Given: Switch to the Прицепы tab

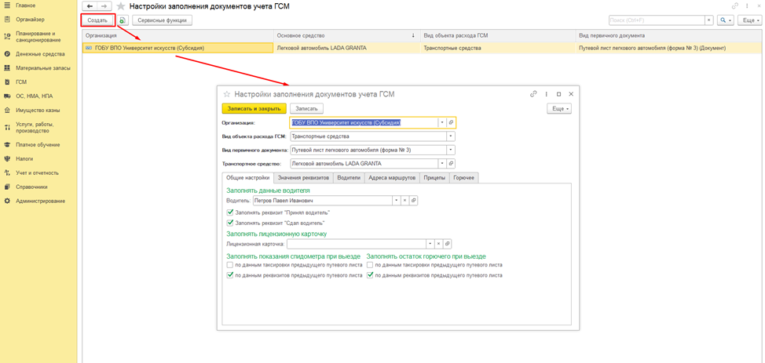Looking at the screenshot, I should pyautogui.click(x=434, y=178).
